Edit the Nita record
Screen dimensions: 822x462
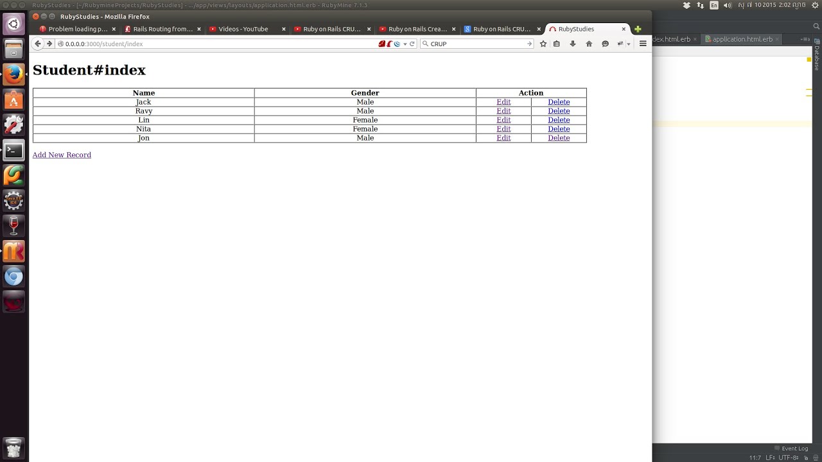(x=503, y=129)
